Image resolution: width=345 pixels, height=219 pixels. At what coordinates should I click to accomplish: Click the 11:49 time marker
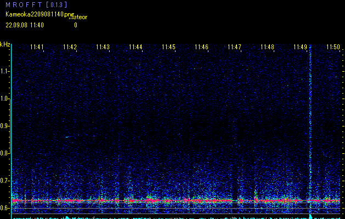pyautogui.click(x=301, y=47)
